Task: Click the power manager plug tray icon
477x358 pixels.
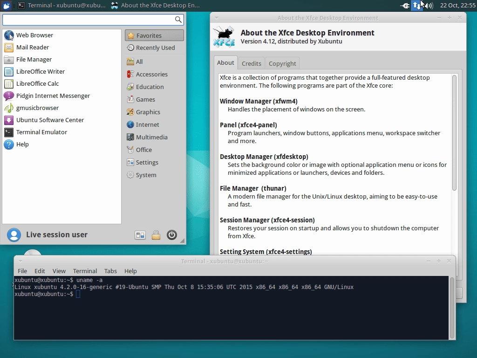Action: pyautogui.click(x=405, y=6)
